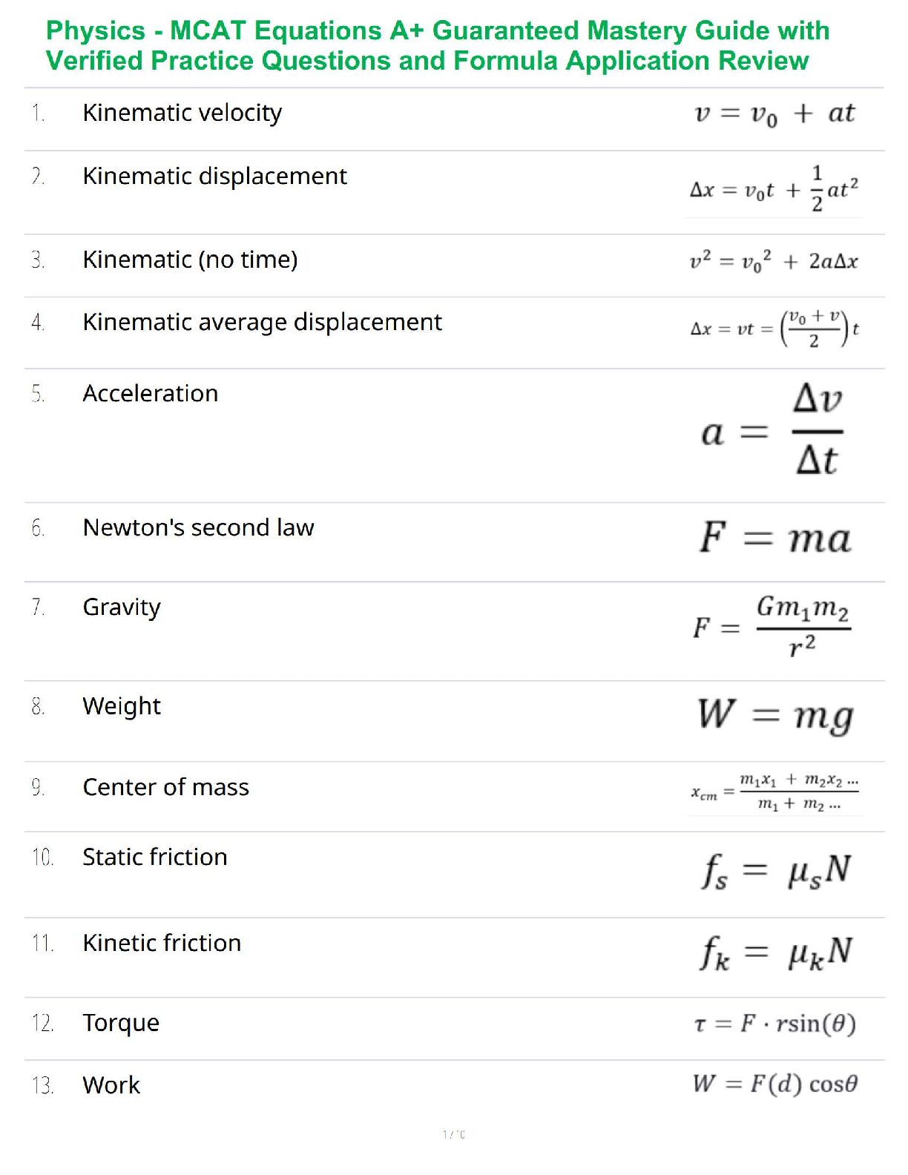The height and width of the screenshot is (1175, 908).
Task: Click "Kinematic average displacement" text
Action: pyautogui.click(x=262, y=322)
